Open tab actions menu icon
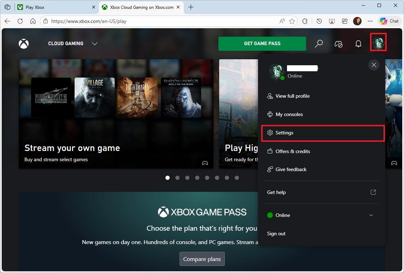 [7, 7]
